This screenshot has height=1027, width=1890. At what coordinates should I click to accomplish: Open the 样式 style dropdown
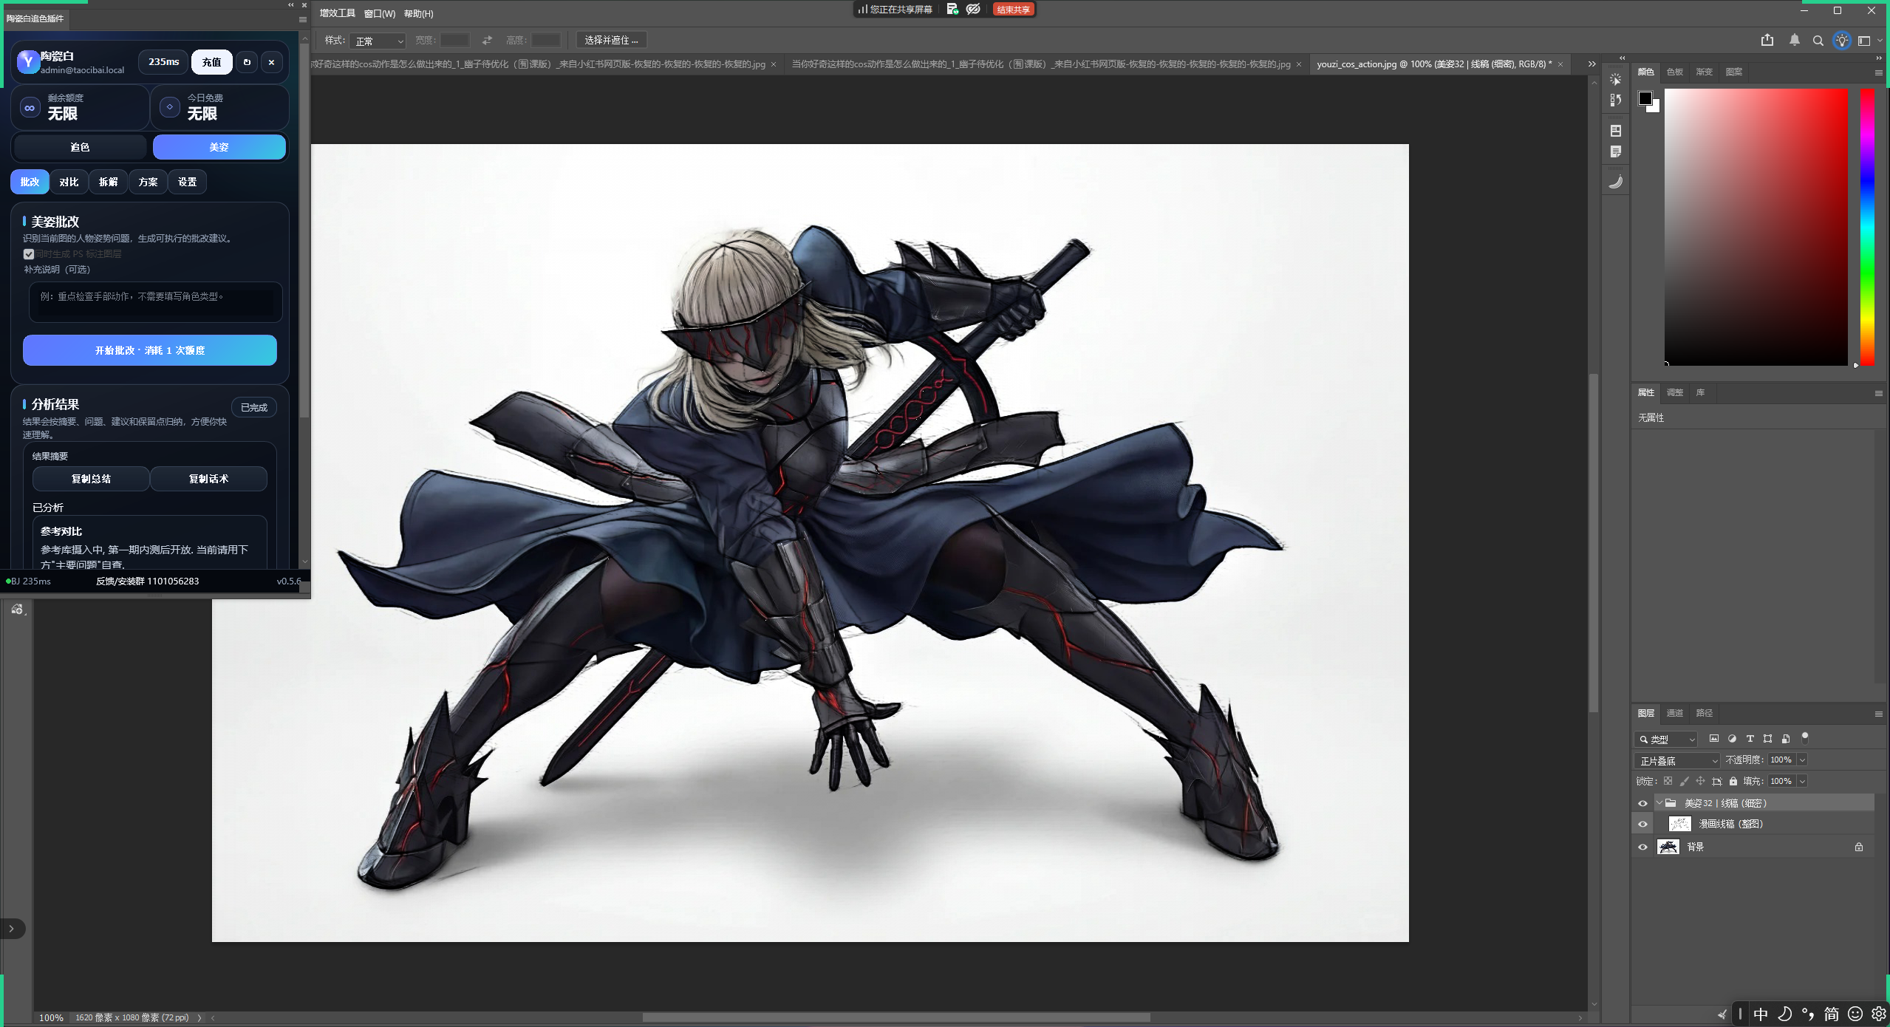[379, 41]
